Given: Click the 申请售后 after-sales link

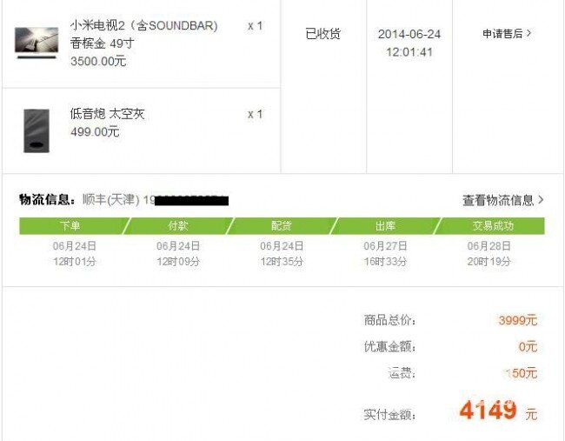Looking at the screenshot, I should tap(502, 34).
